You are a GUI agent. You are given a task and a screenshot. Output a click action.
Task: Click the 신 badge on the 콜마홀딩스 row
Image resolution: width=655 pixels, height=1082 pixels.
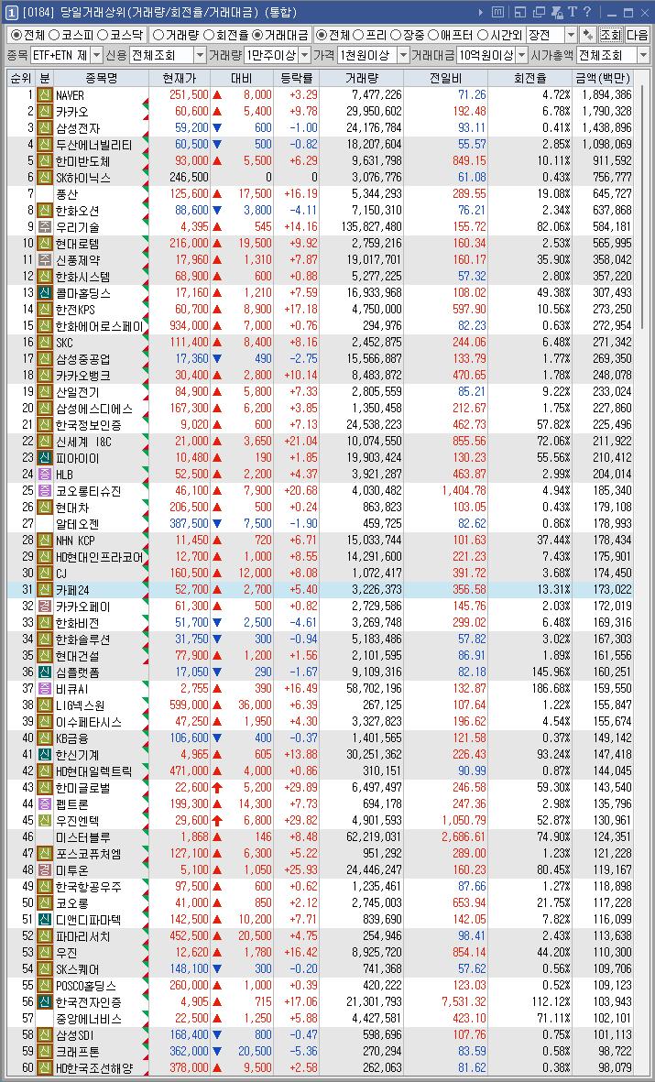45,292
